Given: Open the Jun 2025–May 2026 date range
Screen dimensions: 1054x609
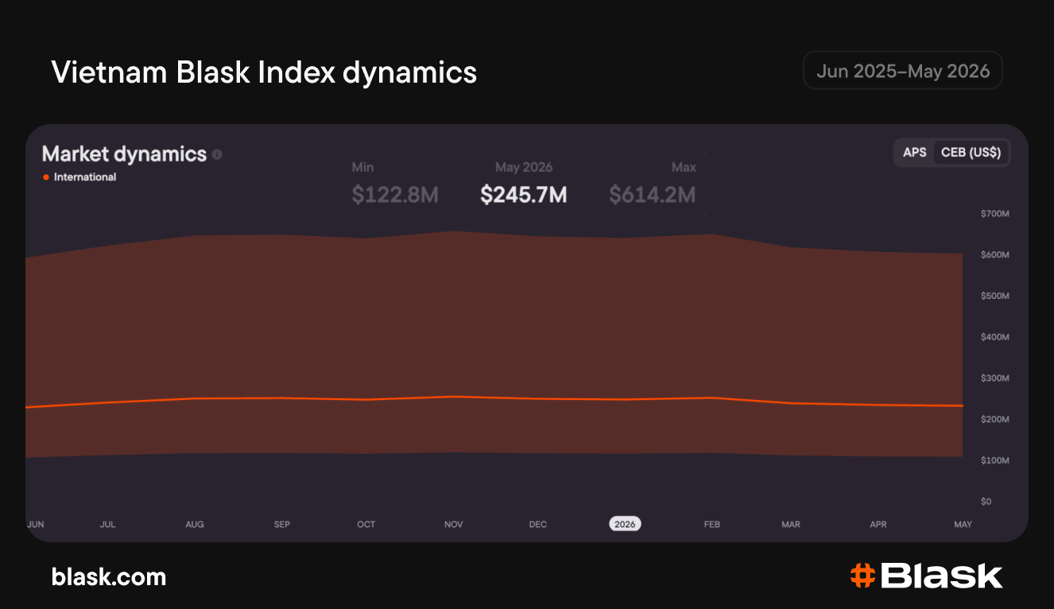Looking at the screenshot, I should click(903, 71).
